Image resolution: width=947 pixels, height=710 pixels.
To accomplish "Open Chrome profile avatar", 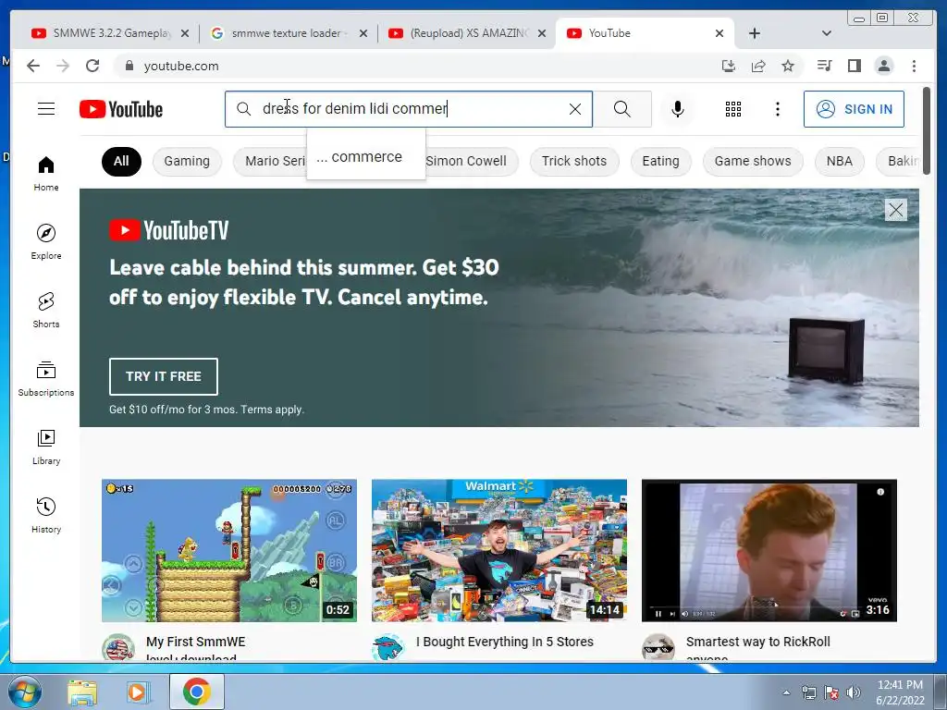I will tap(883, 66).
